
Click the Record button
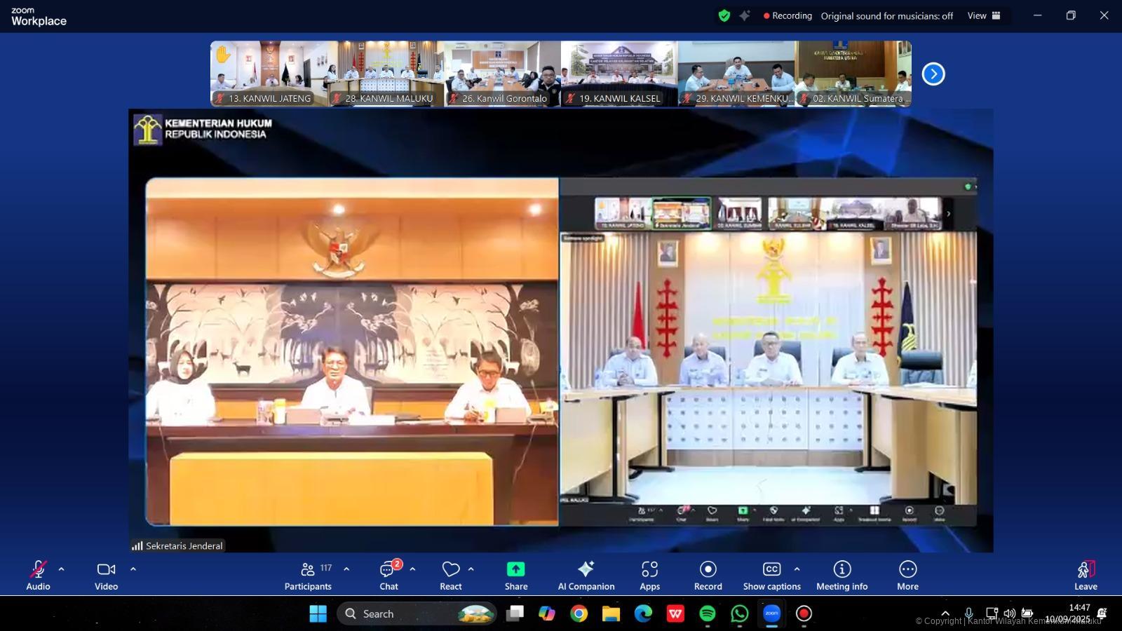tap(708, 575)
